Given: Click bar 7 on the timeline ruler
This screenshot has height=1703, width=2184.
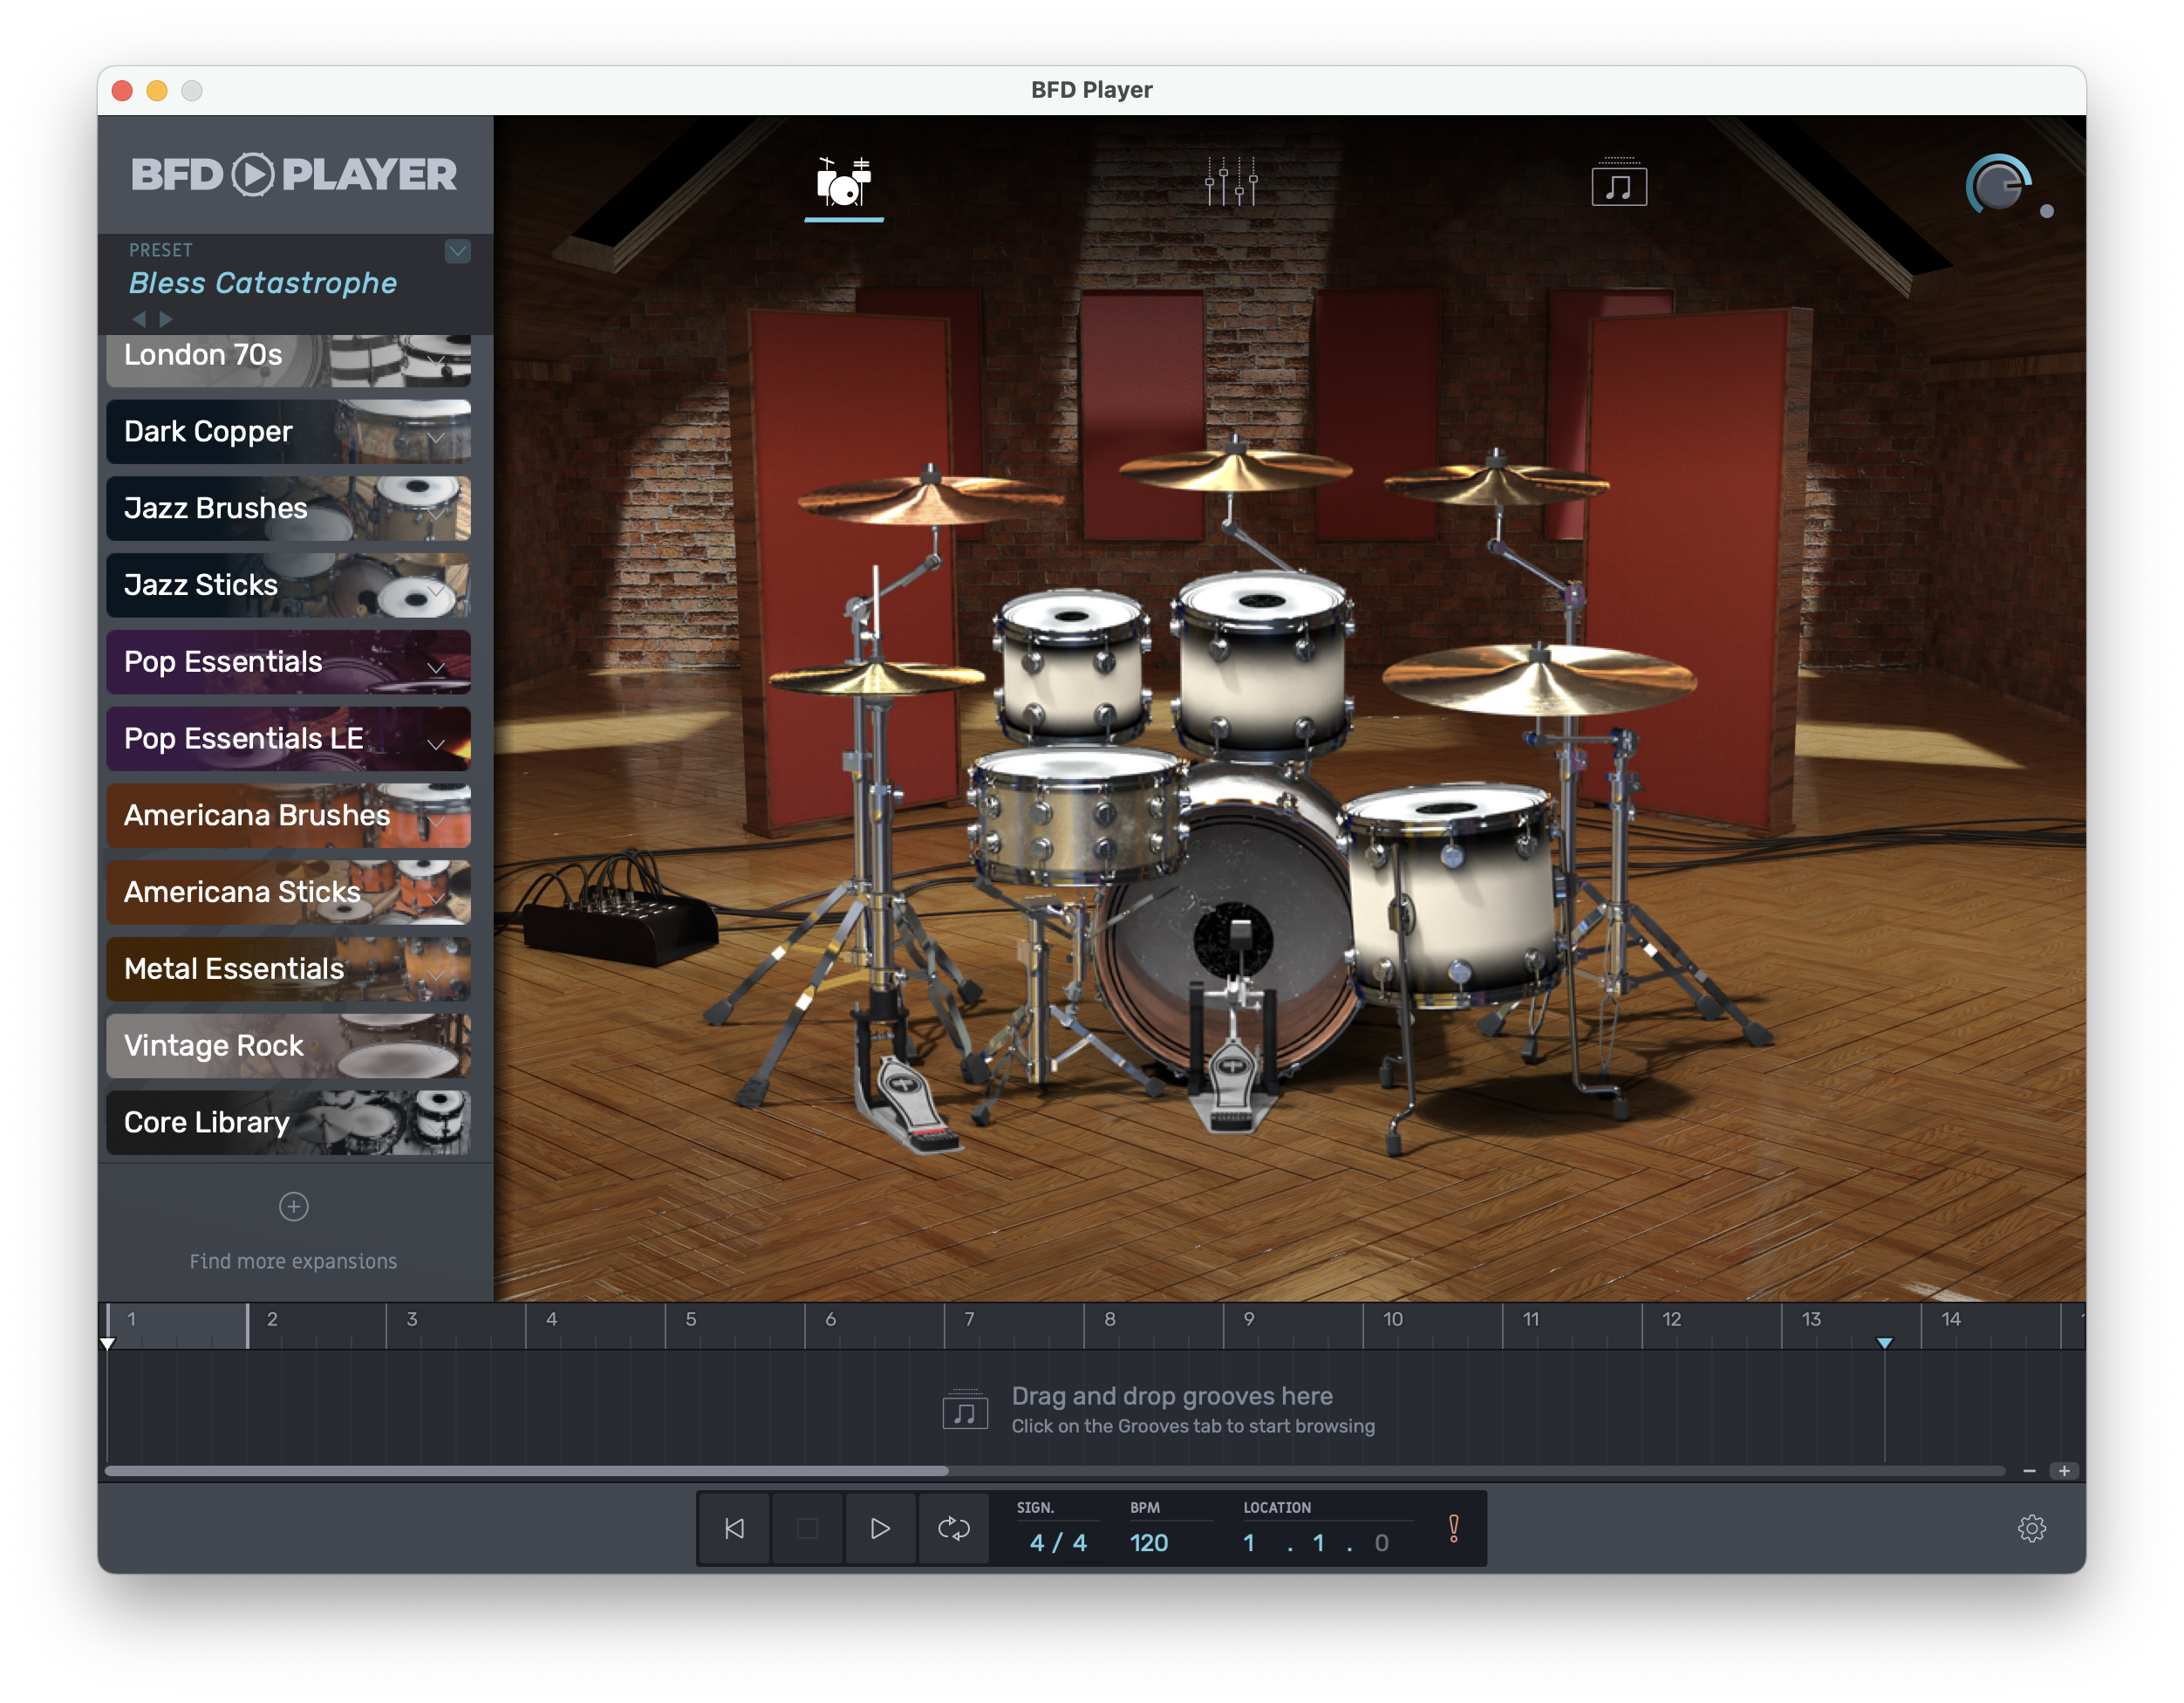Looking at the screenshot, I should coord(969,1319).
